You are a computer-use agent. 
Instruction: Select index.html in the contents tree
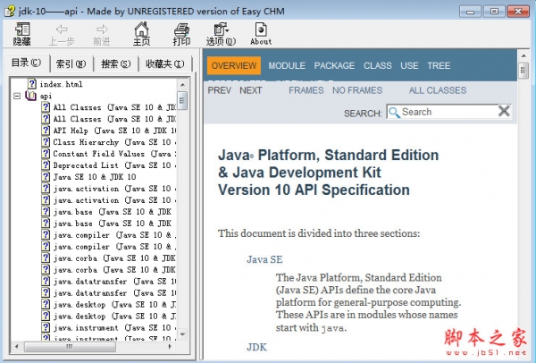coord(61,84)
